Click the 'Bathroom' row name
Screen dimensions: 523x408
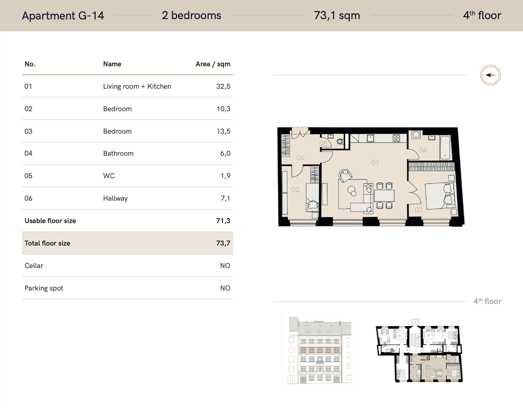pos(118,154)
